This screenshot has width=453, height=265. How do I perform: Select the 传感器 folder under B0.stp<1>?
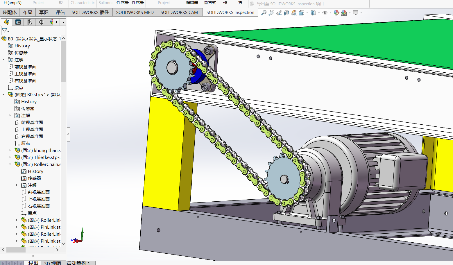(25, 108)
